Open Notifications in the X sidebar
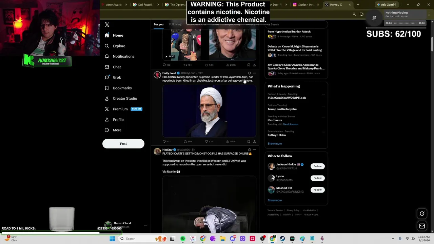Viewport: 434px width, 244px height. [119, 56]
